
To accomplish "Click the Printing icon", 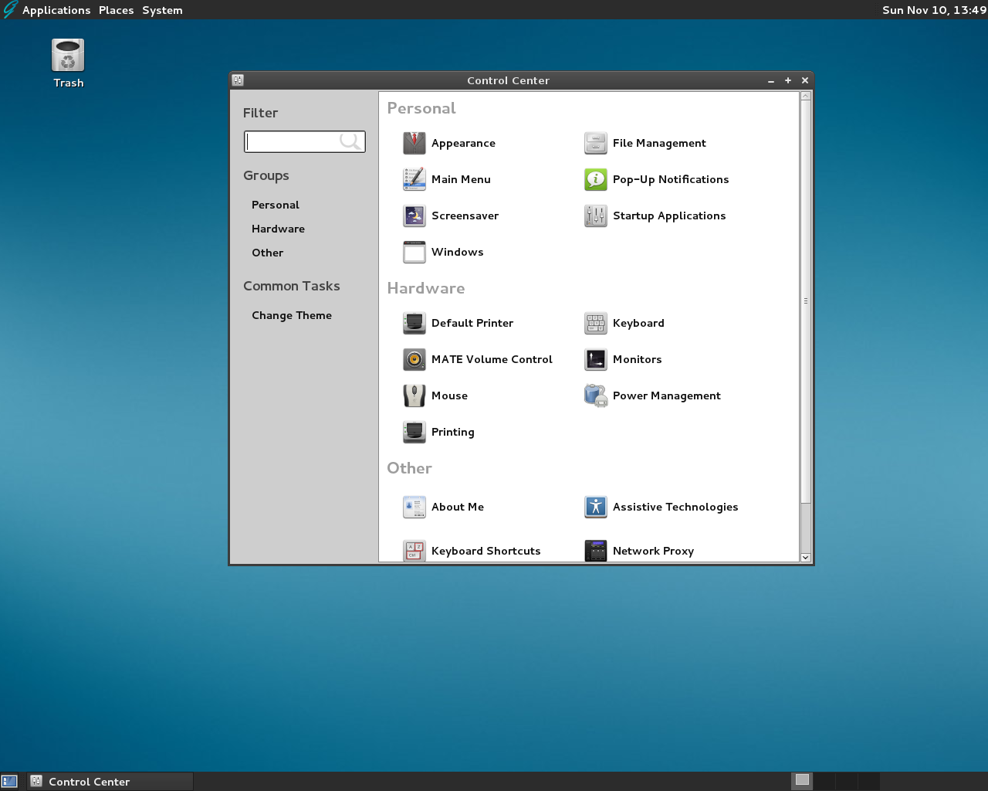I will pos(414,432).
